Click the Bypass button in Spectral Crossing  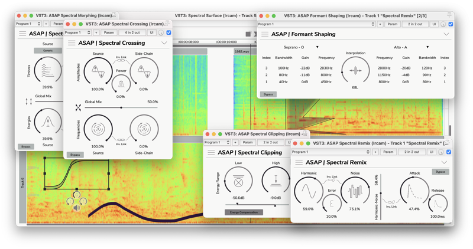(75, 155)
